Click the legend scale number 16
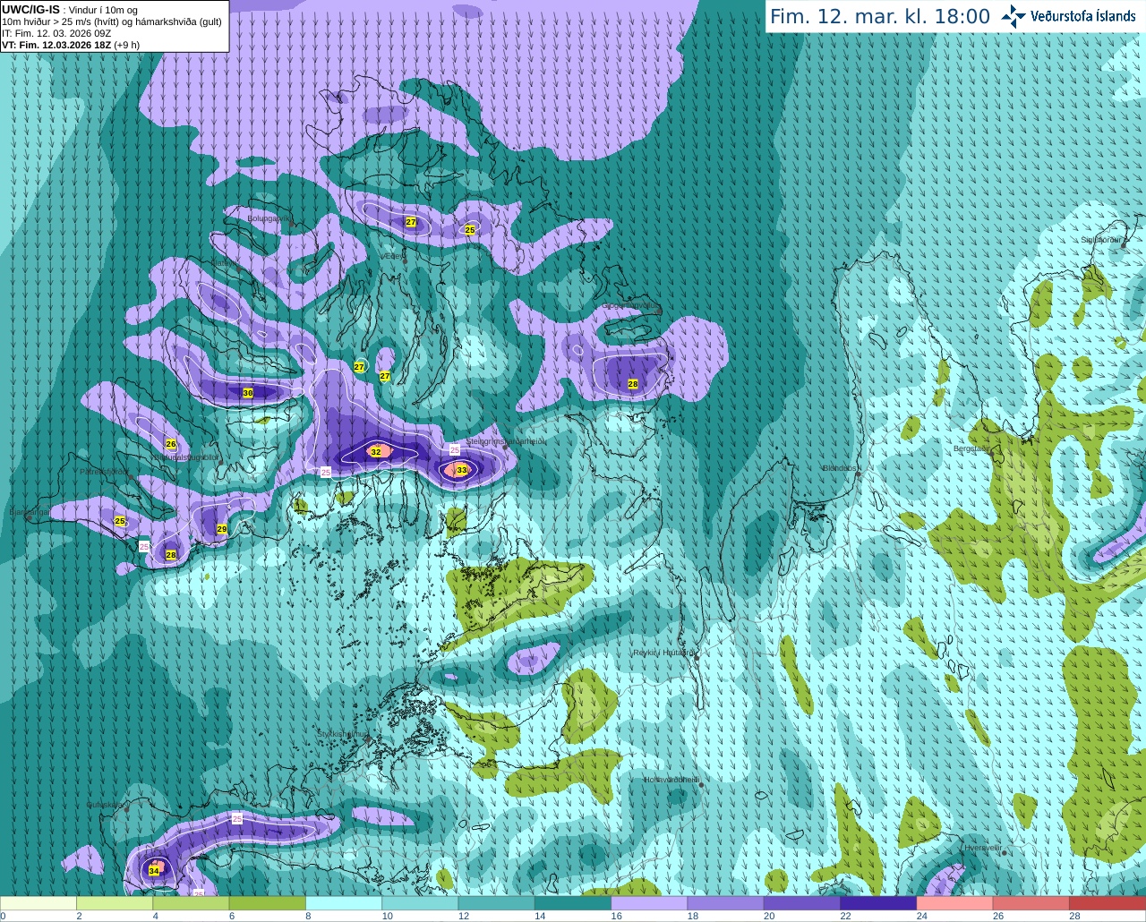 tap(616, 916)
